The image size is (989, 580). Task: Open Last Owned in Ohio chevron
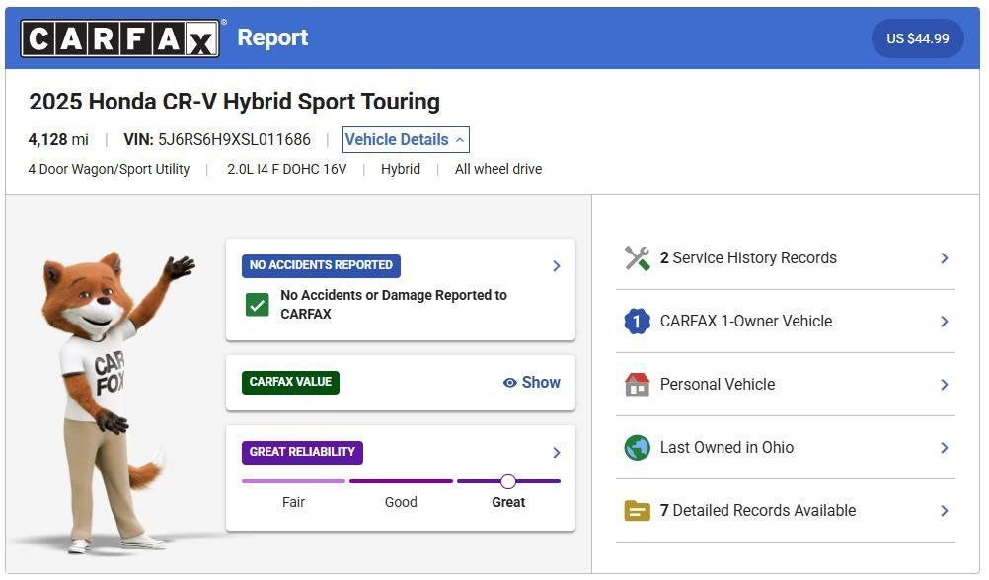945,448
